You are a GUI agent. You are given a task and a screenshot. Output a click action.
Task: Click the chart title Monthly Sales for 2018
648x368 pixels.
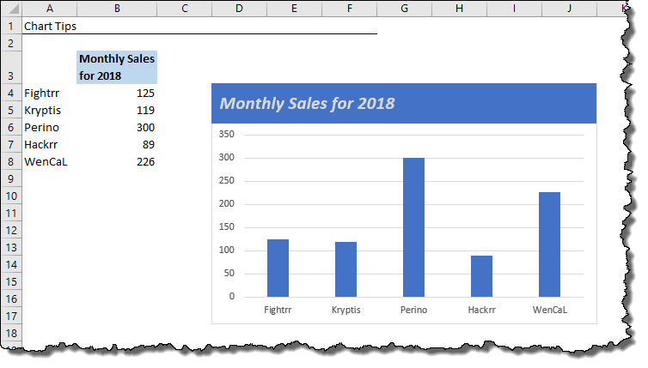tap(308, 104)
